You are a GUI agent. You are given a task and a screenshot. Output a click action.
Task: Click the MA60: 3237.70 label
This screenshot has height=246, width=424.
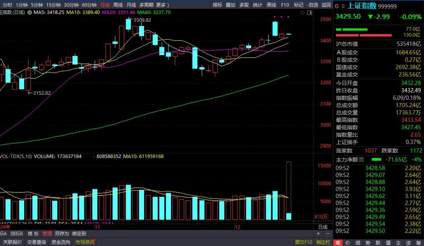coord(154,12)
